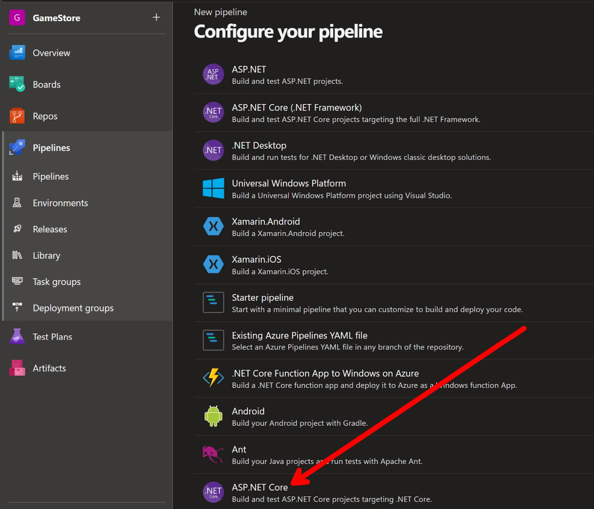This screenshot has height=509, width=594.
Task: Click the Environments icon
Action: pyautogui.click(x=17, y=203)
